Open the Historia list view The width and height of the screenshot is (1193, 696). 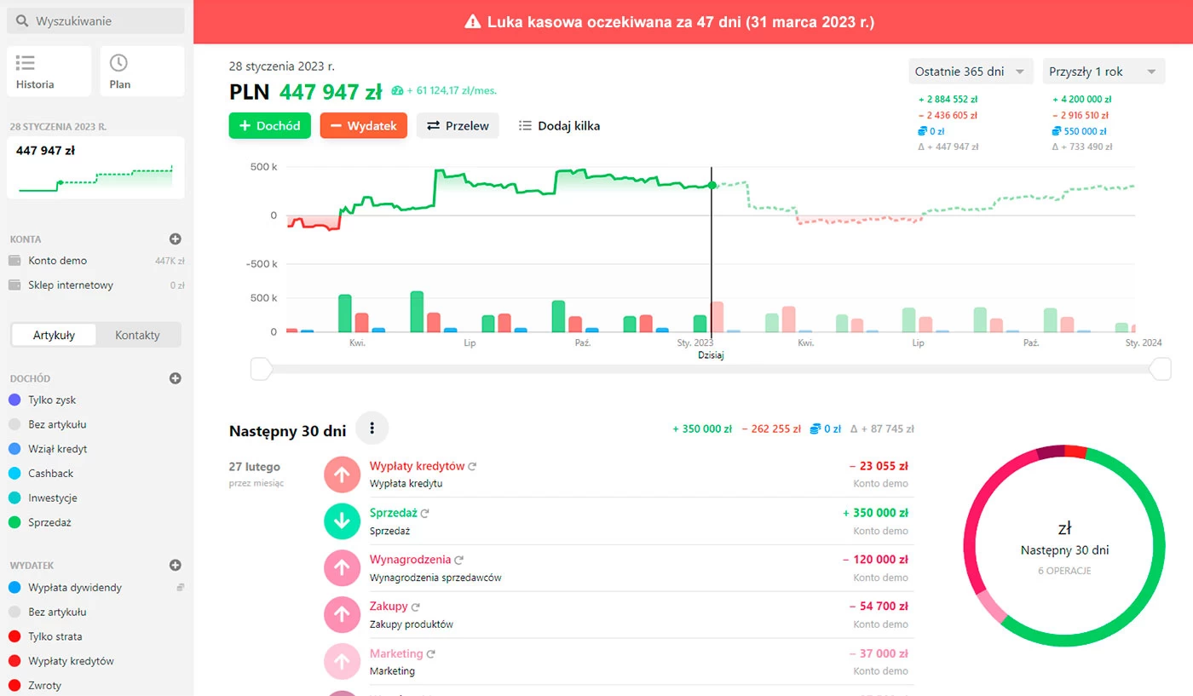point(49,71)
